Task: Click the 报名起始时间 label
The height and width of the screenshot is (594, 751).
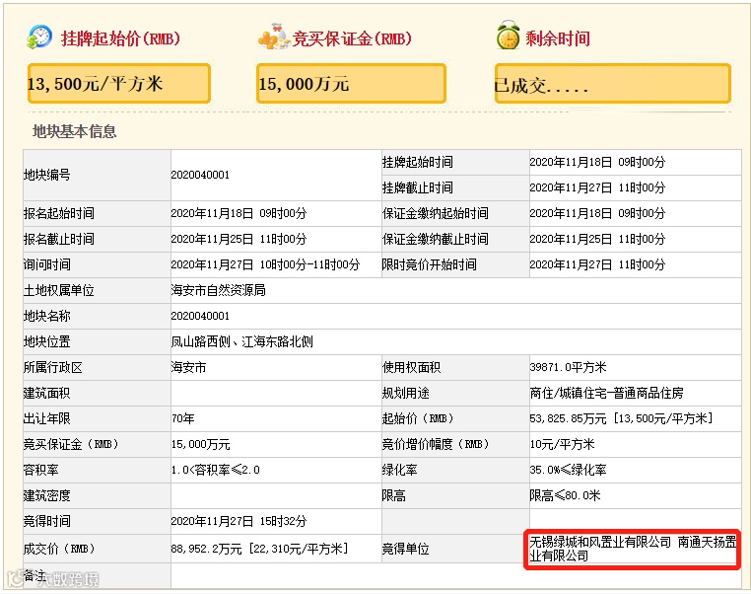Action: pyautogui.click(x=59, y=213)
